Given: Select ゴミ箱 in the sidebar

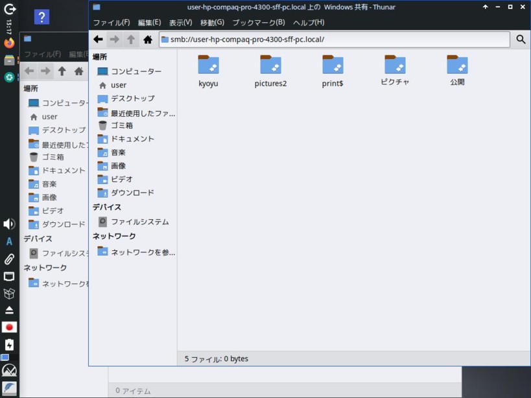Looking at the screenshot, I should coord(121,125).
